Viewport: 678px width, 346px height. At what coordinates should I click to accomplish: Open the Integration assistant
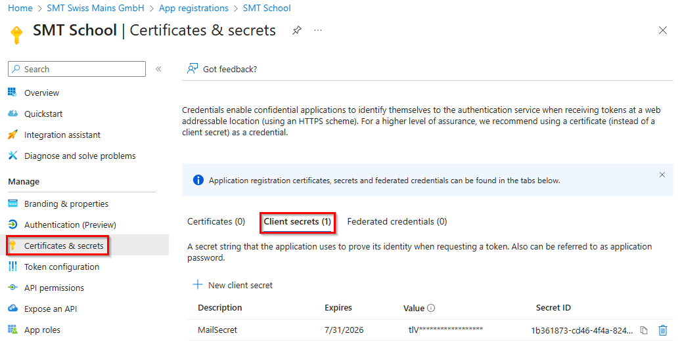pos(62,135)
